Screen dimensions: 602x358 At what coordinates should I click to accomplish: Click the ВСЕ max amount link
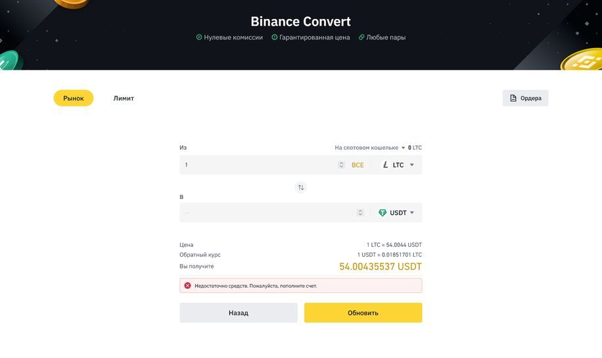(358, 165)
